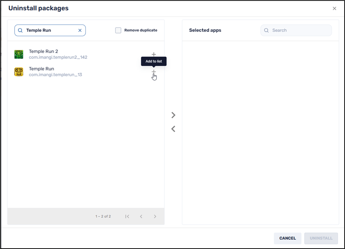
Task: Focus the Temple Run search box
Action: click(49, 30)
